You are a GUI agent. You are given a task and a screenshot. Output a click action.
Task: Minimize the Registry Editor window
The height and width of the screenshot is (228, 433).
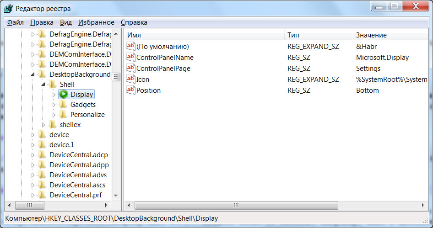pyautogui.click(x=379, y=6)
